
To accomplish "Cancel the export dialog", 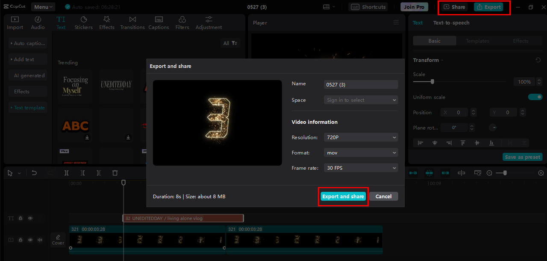I will (x=383, y=196).
